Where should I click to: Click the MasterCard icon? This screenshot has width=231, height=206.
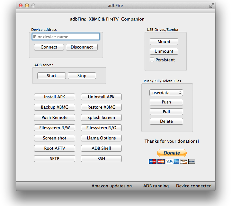pos(161,162)
